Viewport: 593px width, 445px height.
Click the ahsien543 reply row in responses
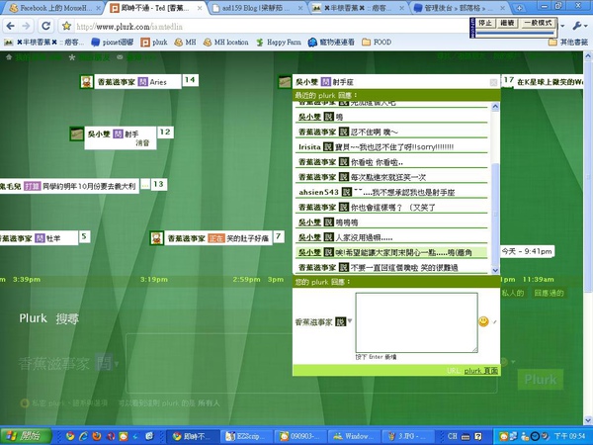coord(391,192)
